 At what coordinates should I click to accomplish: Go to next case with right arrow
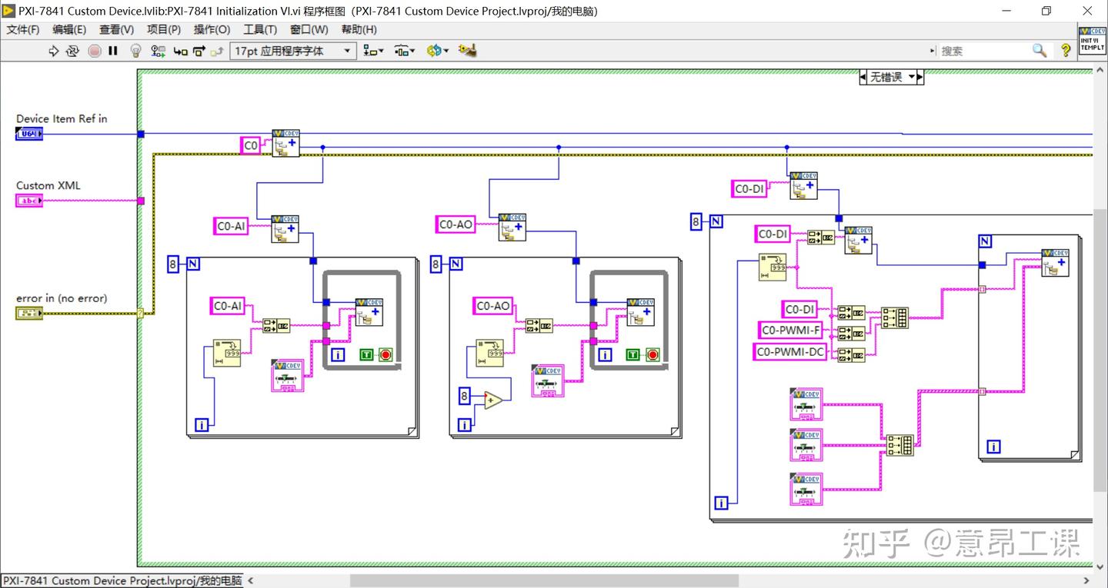click(x=920, y=77)
